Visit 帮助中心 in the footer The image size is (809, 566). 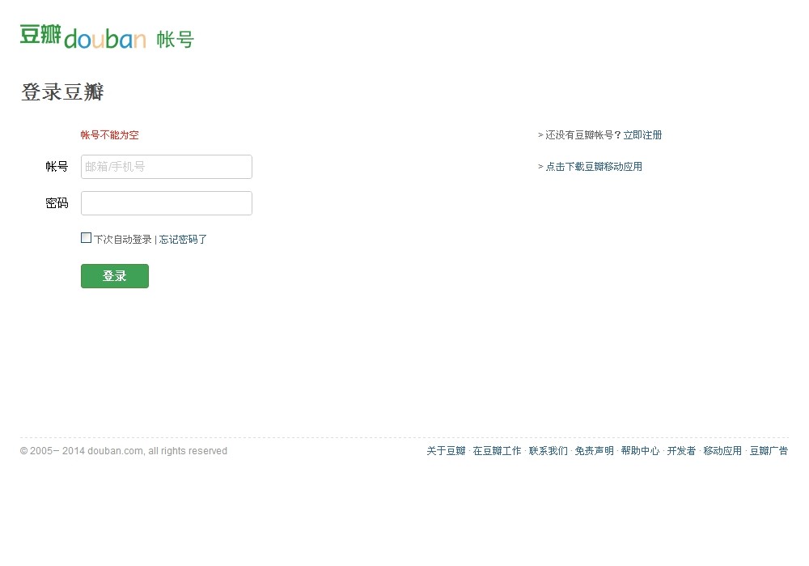(640, 451)
